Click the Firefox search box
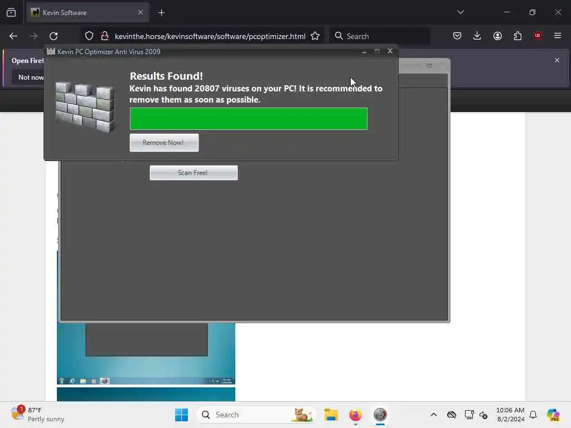Image resolution: width=571 pixels, height=428 pixels. (380, 36)
